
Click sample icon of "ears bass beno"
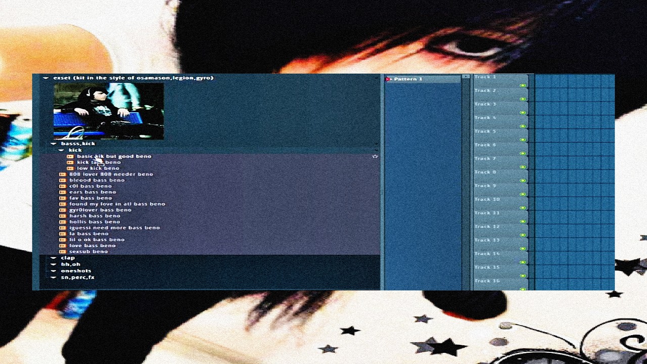pyautogui.click(x=63, y=192)
